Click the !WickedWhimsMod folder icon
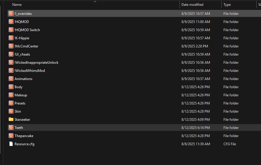 click(x=11, y=70)
